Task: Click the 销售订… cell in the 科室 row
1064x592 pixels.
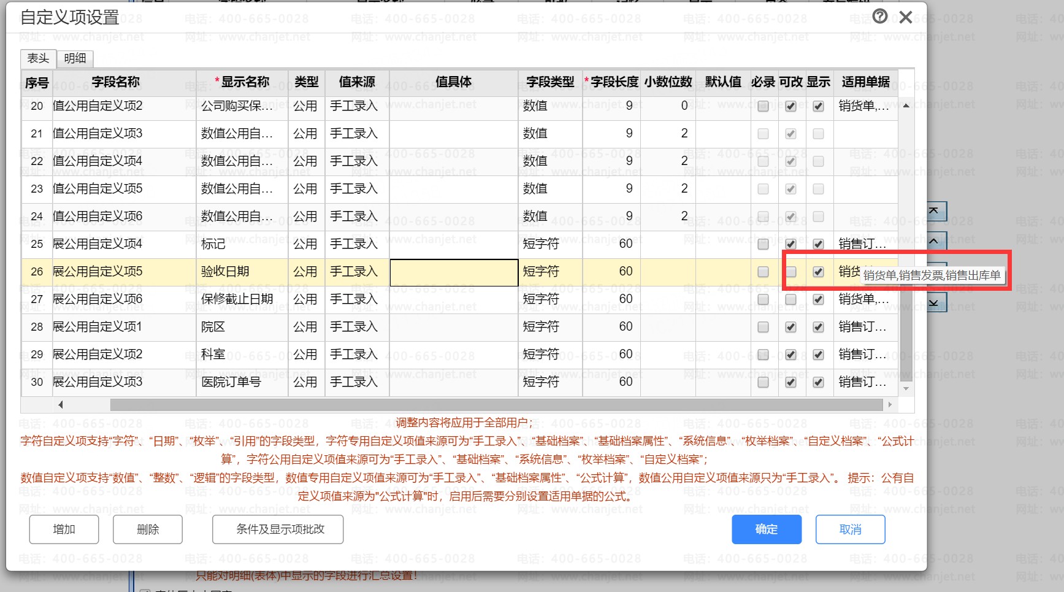Action: click(x=865, y=355)
